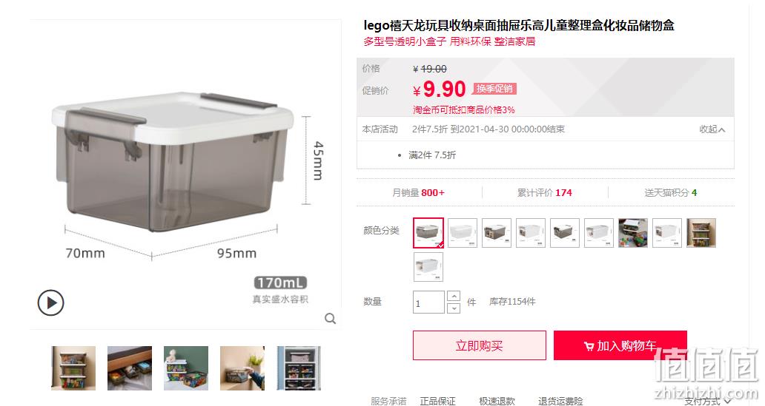Click the 退货运费险 service promise link
This screenshot has width=765, height=406.
coord(560,401)
